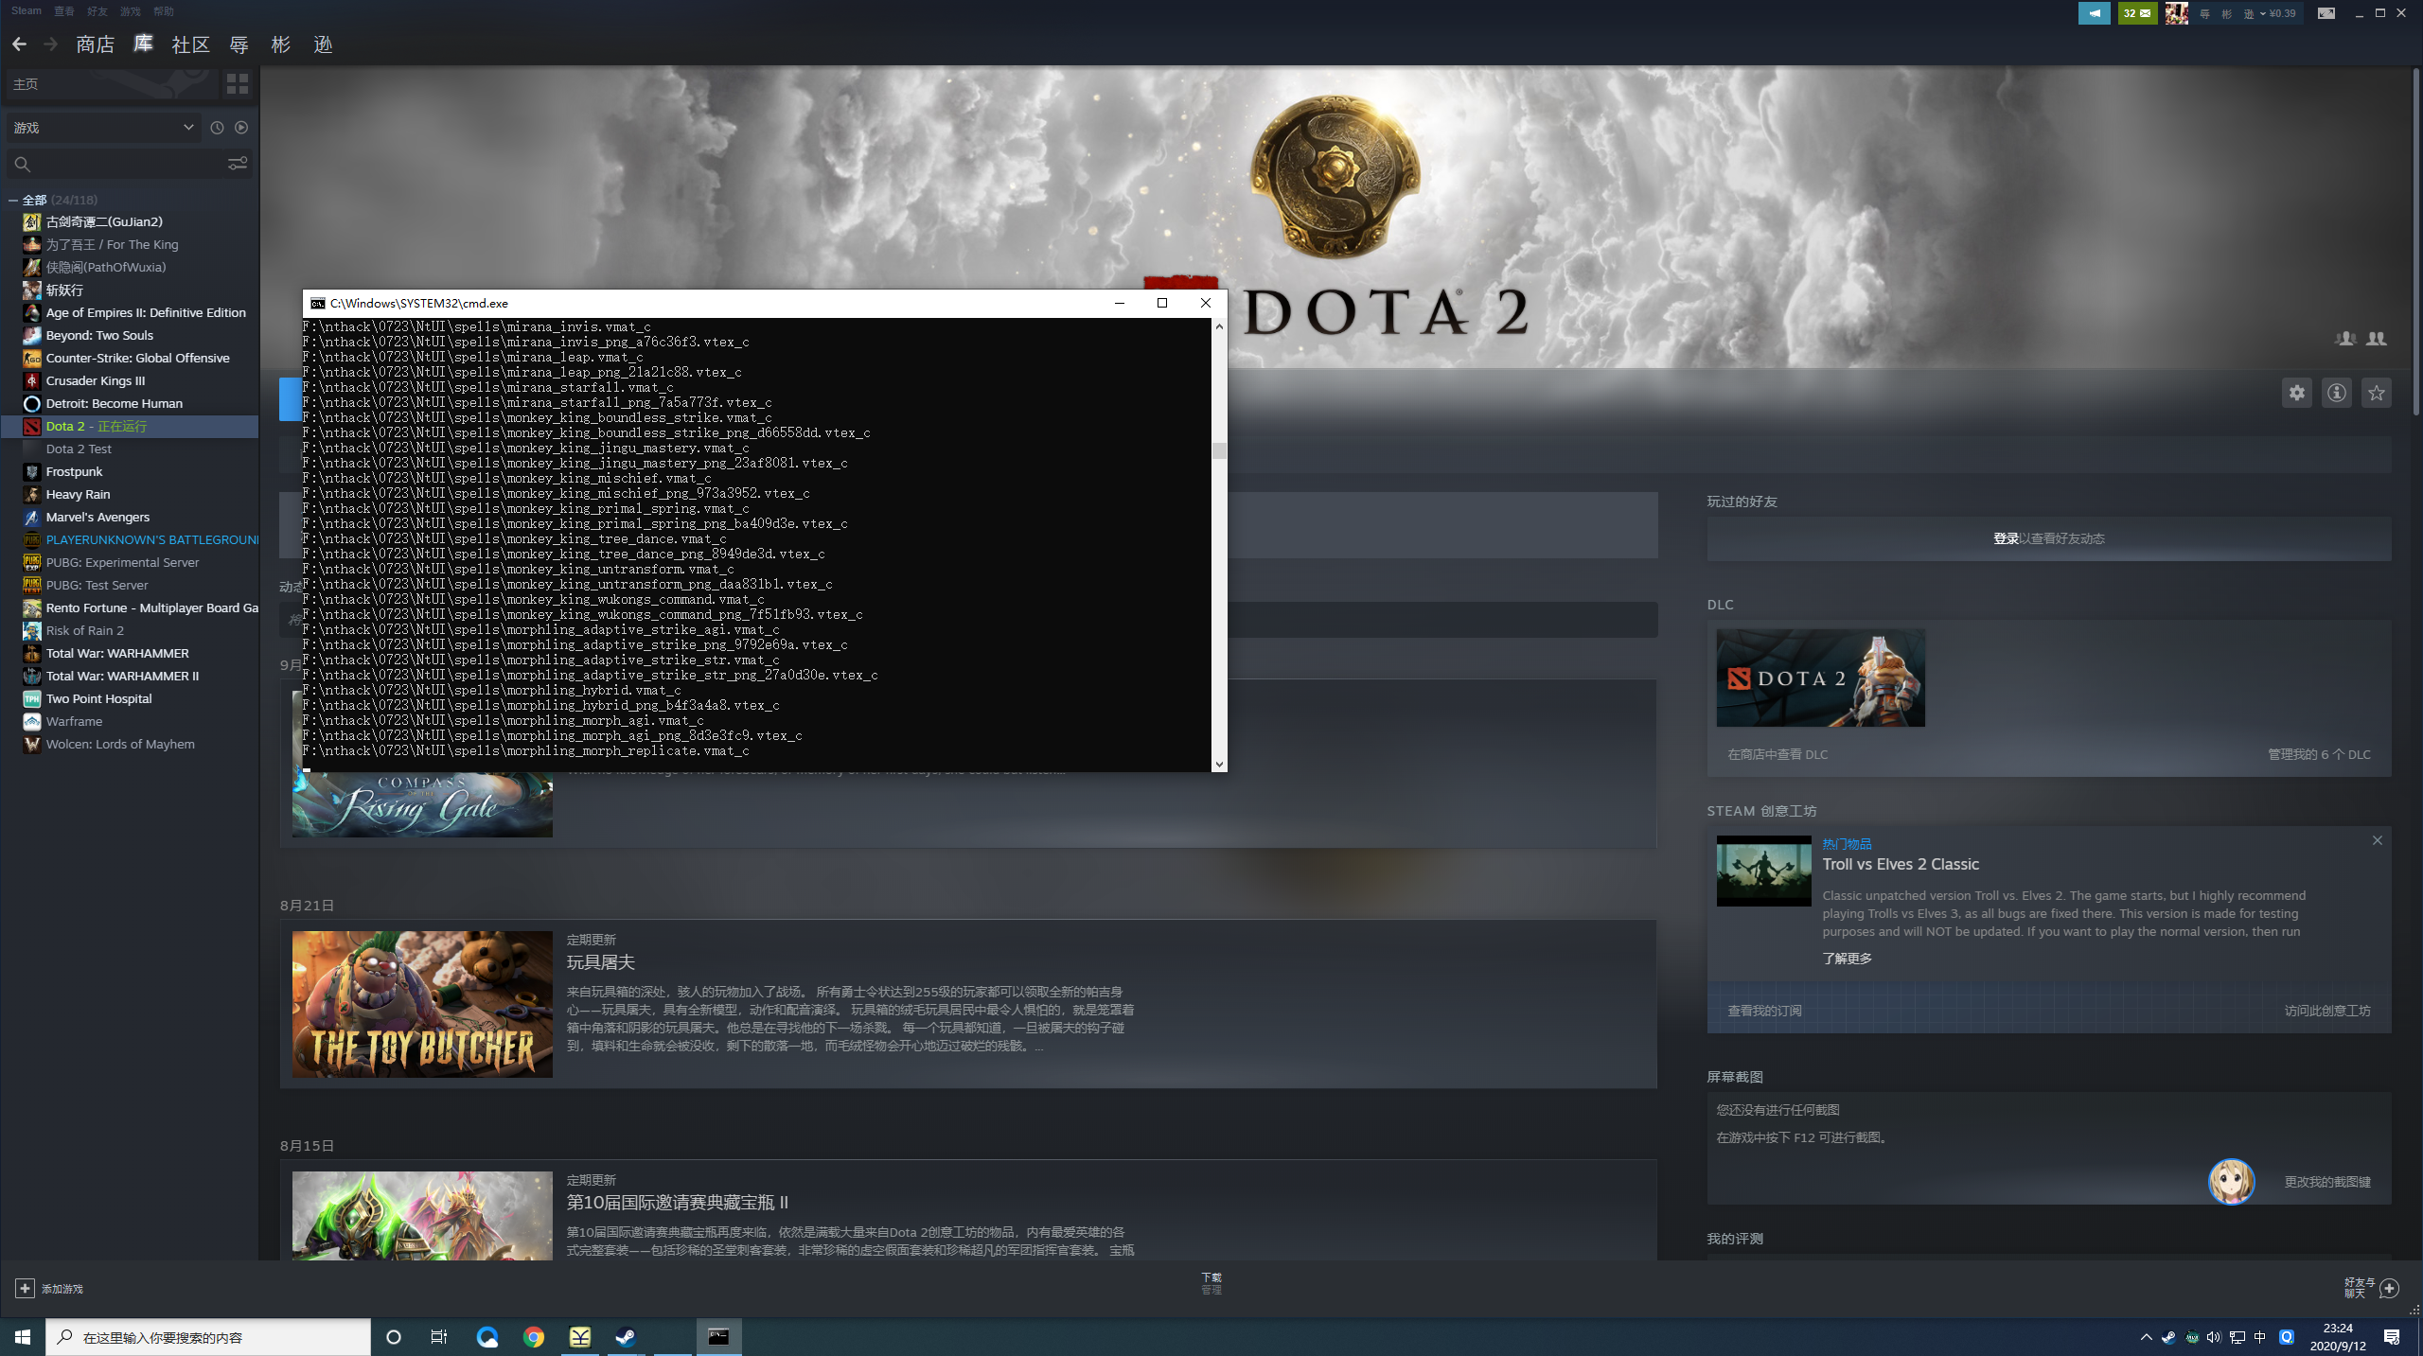Click 登录 to view friend activity
Viewport: 2423px width, 1356px height.
point(2005,538)
